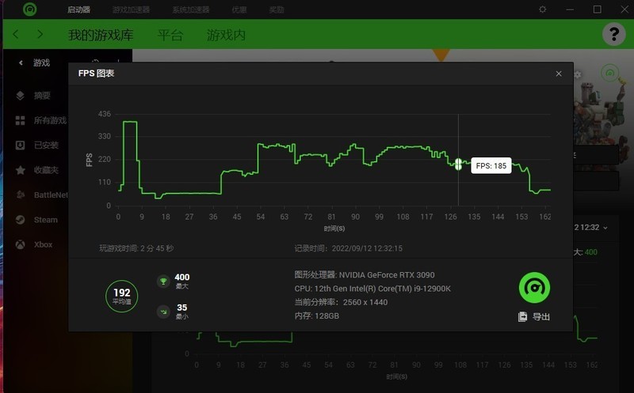Expand the 12:32 record time dropdown
Screen dimensions: 634x393
click(x=605, y=228)
